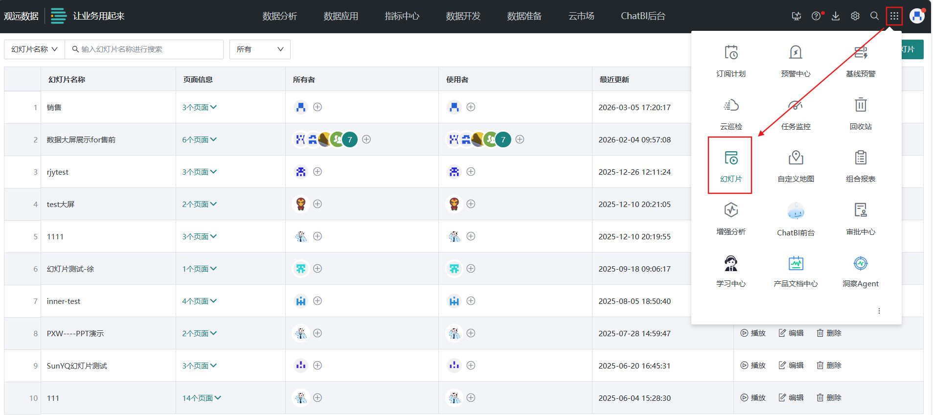Click the slideshow name search input
The width and height of the screenshot is (933, 415).
pos(147,49)
